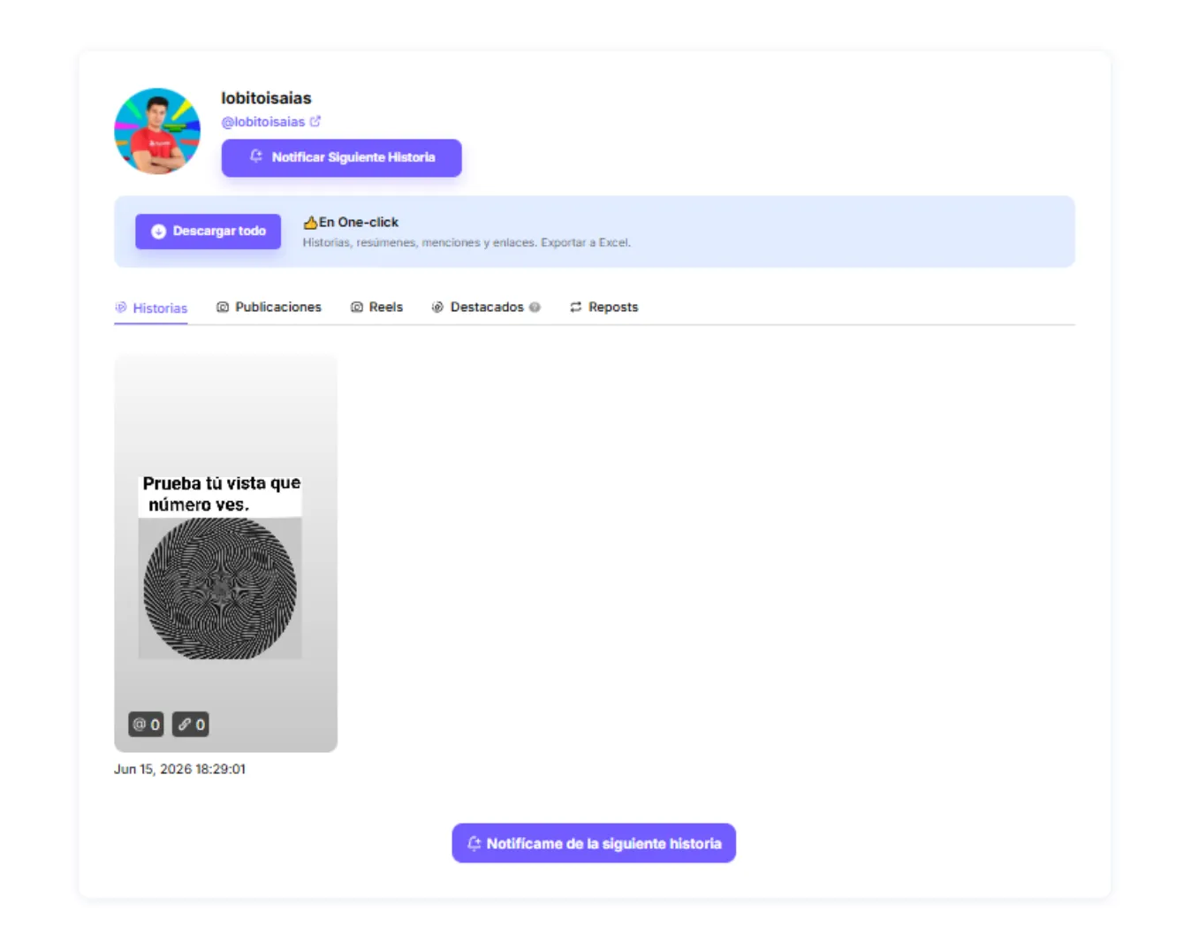Image resolution: width=1191 pixels, height=950 pixels.
Task: Click the lobitoisaias profile avatar
Action: pyautogui.click(x=157, y=131)
